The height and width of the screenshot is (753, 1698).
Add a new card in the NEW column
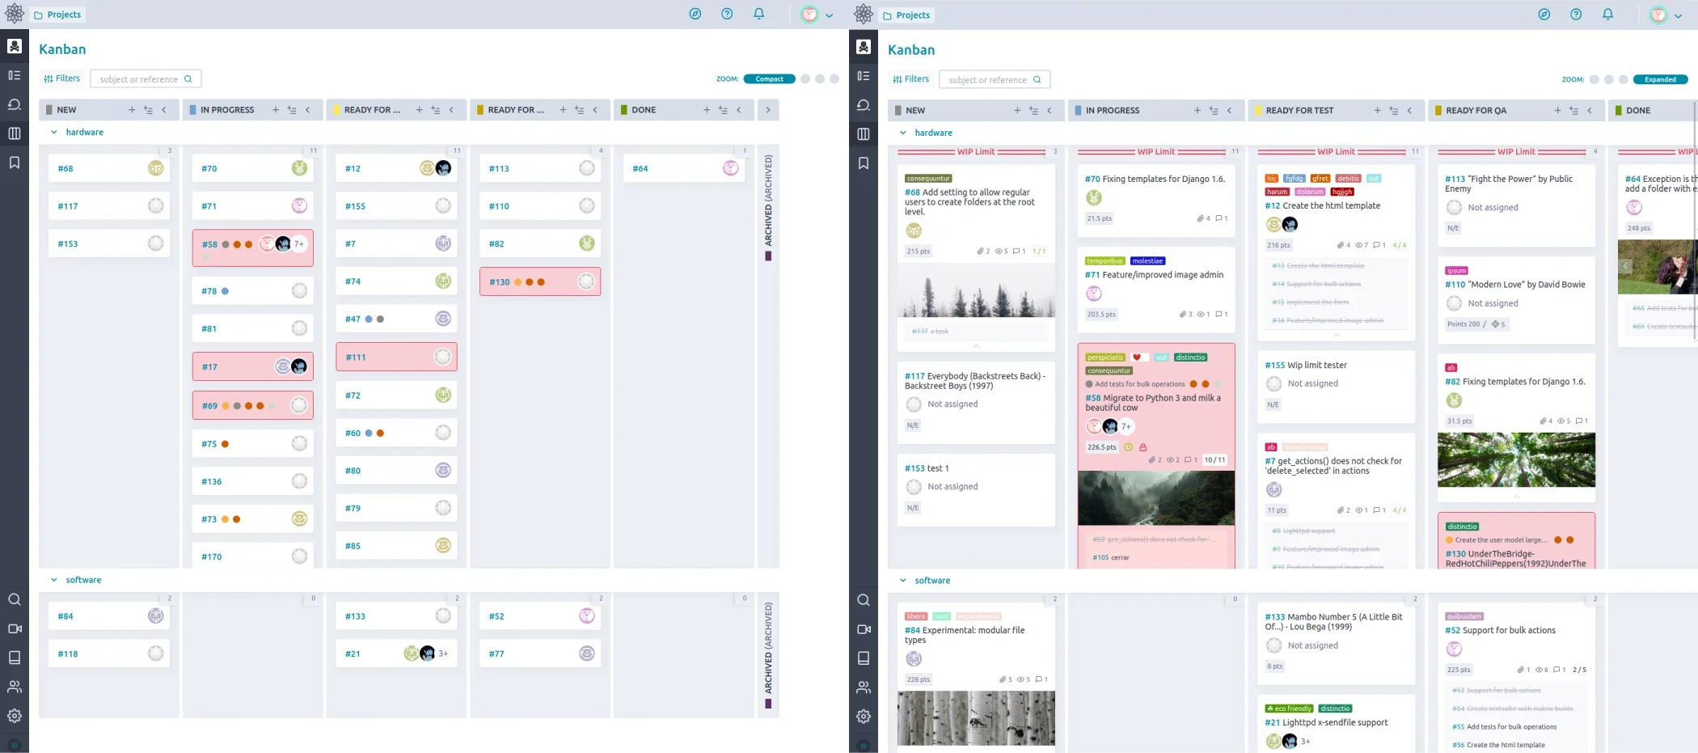[x=132, y=109]
